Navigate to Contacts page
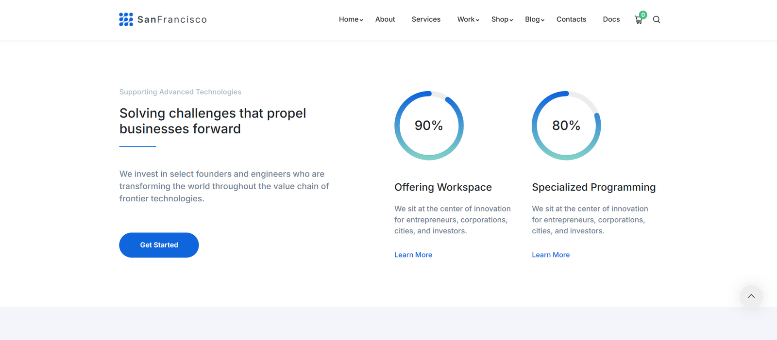This screenshot has height=340, width=777. coord(571,19)
